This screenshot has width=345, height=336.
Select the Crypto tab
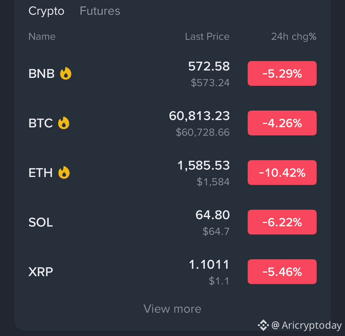[47, 11]
